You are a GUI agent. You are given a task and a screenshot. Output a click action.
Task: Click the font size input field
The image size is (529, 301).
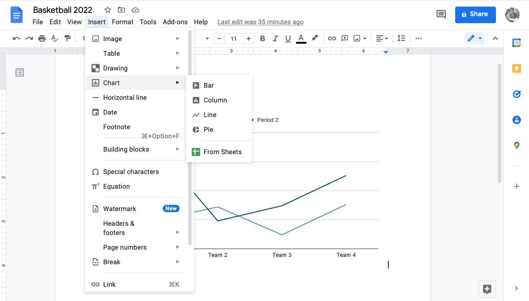[234, 38]
